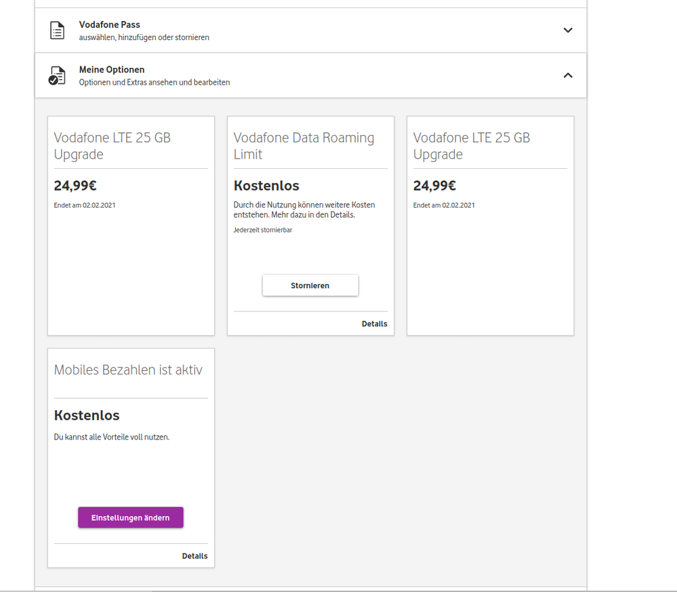Click the purple Einstellungen ändern button
This screenshot has height=592, width=677.
tap(131, 517)
